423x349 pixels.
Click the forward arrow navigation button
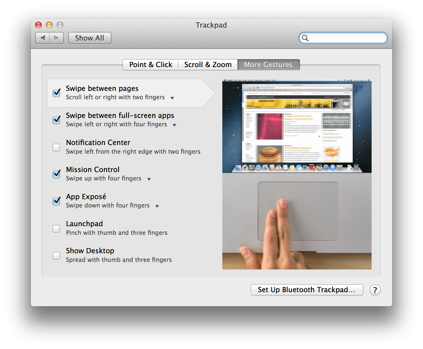(x=57, y=38)
